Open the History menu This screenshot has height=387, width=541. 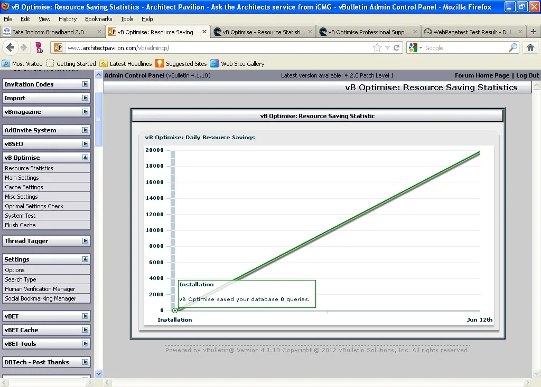68,19
